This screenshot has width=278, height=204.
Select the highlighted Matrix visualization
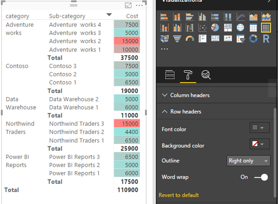[266, 28]
